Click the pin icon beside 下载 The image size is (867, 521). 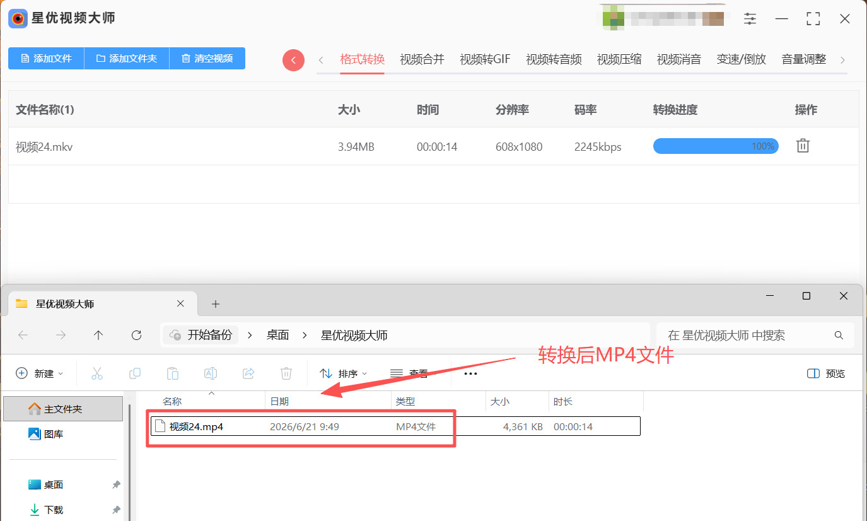pyautogui.click(x=116, y=510)
